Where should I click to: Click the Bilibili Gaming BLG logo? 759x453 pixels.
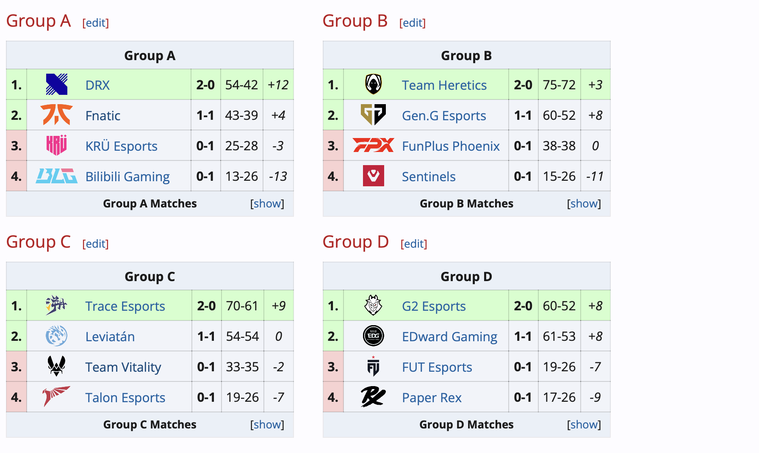(56, 176)
